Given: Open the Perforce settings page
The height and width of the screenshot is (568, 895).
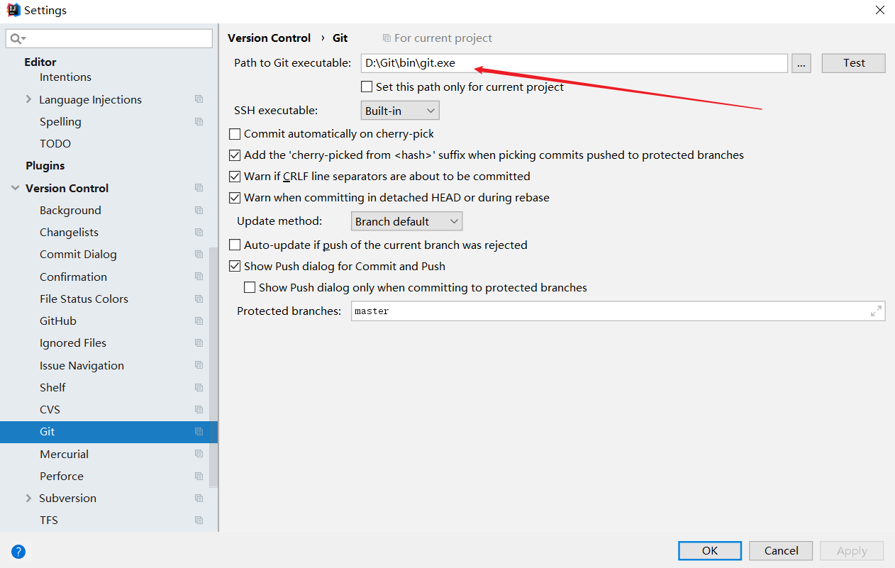Looking at the screenshot, I should click(62, 476).
